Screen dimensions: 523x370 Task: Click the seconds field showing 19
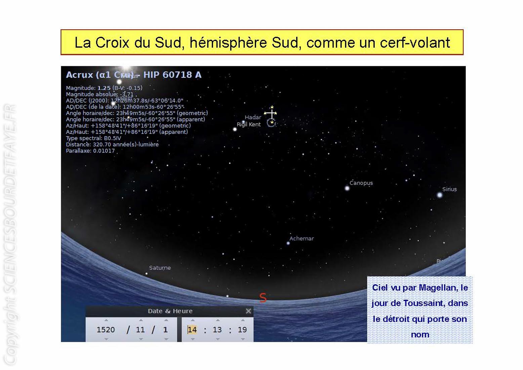[242, 330]
